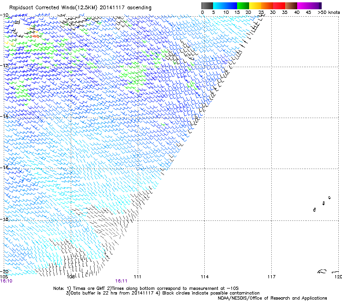Click the purple 16:10 time label
Screen dimensions: 342x301
[x=6, y=281]
